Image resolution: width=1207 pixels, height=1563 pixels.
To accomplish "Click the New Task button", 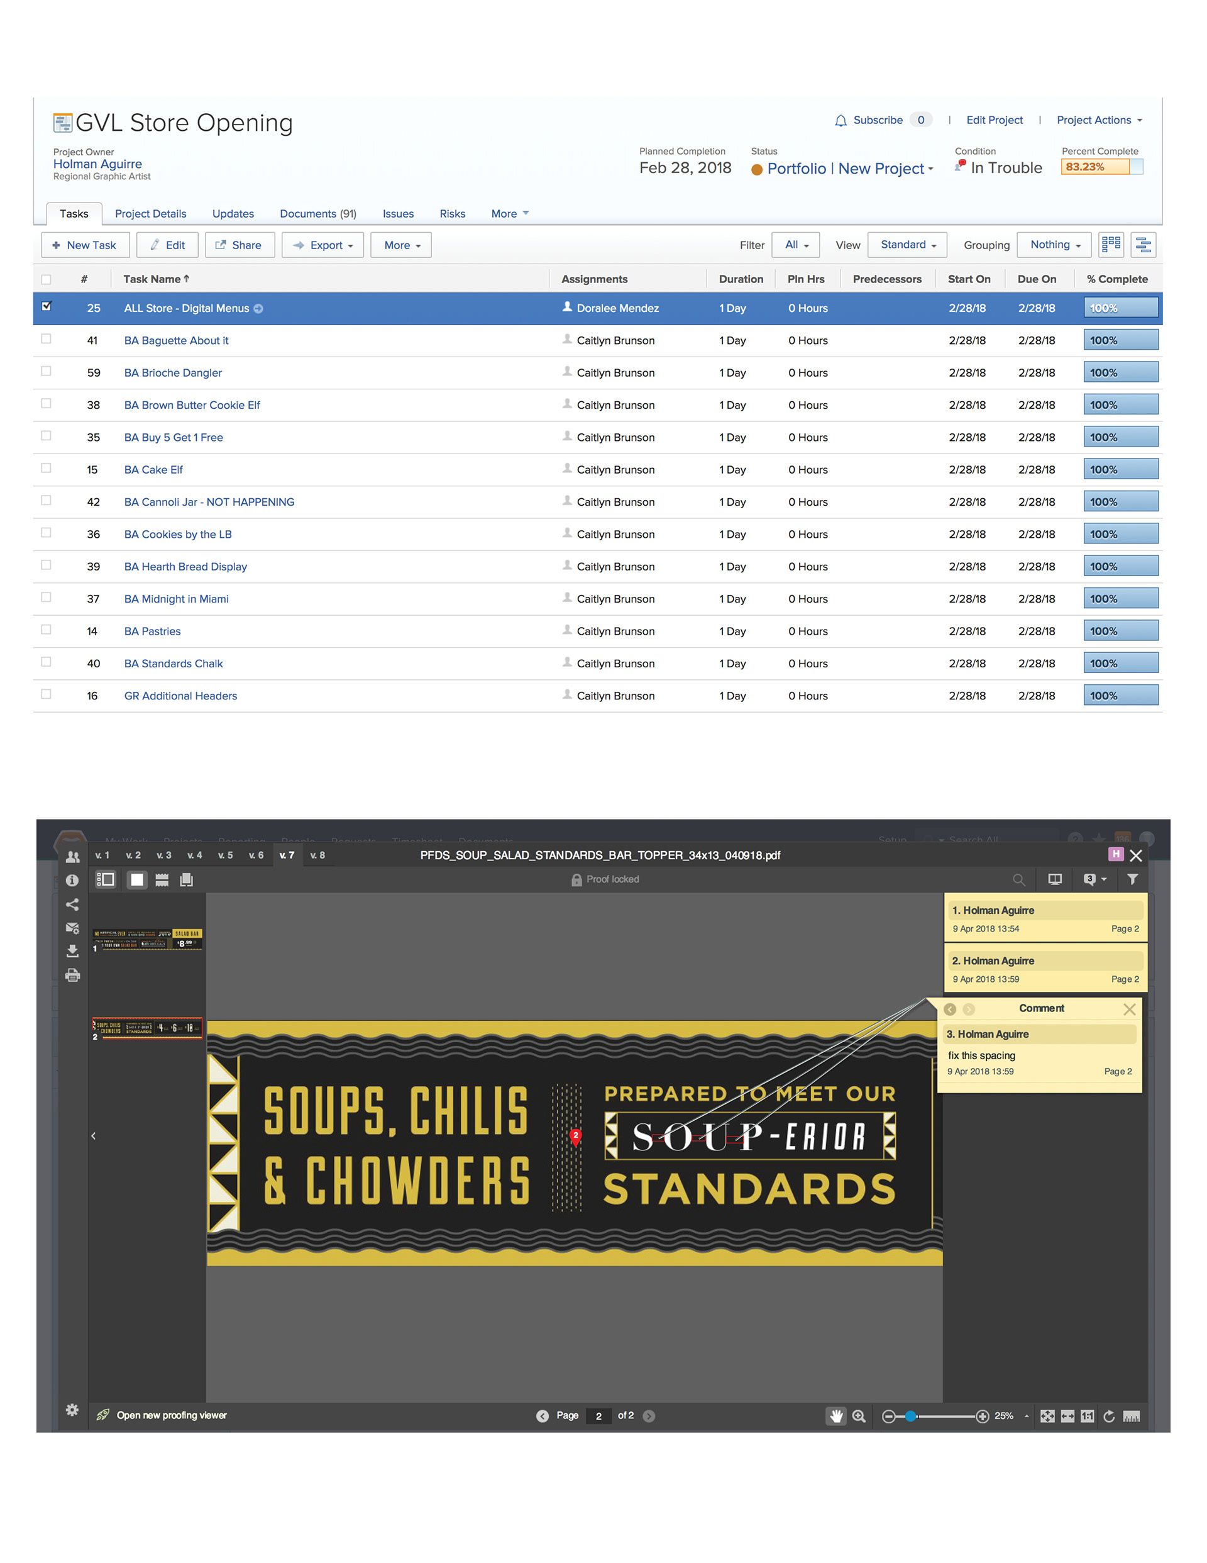I will click(84, 245).
